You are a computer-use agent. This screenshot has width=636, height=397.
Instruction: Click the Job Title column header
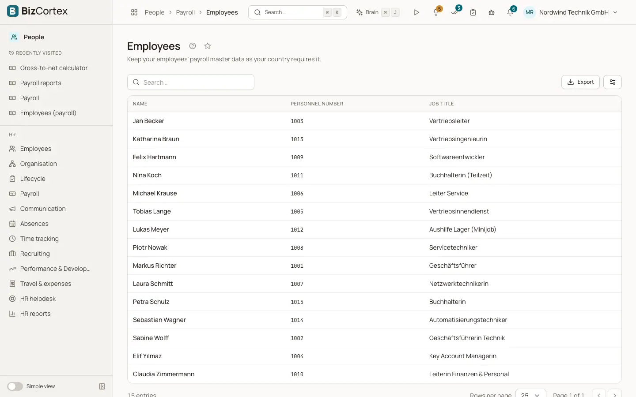click(441, 104)
